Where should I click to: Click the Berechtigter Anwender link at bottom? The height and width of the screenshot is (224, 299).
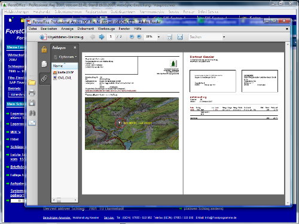point(57,217)
